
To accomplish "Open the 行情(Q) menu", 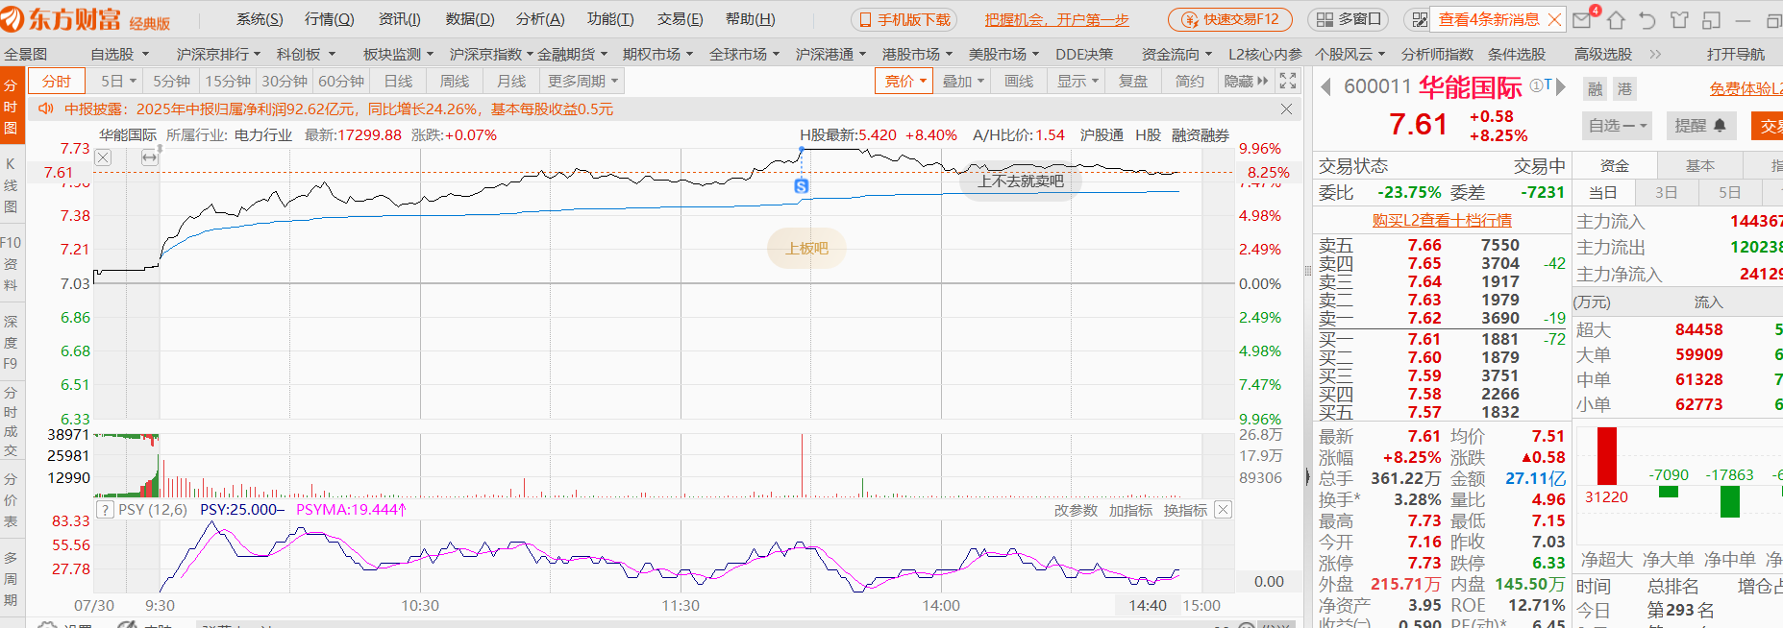I will 330,19.
